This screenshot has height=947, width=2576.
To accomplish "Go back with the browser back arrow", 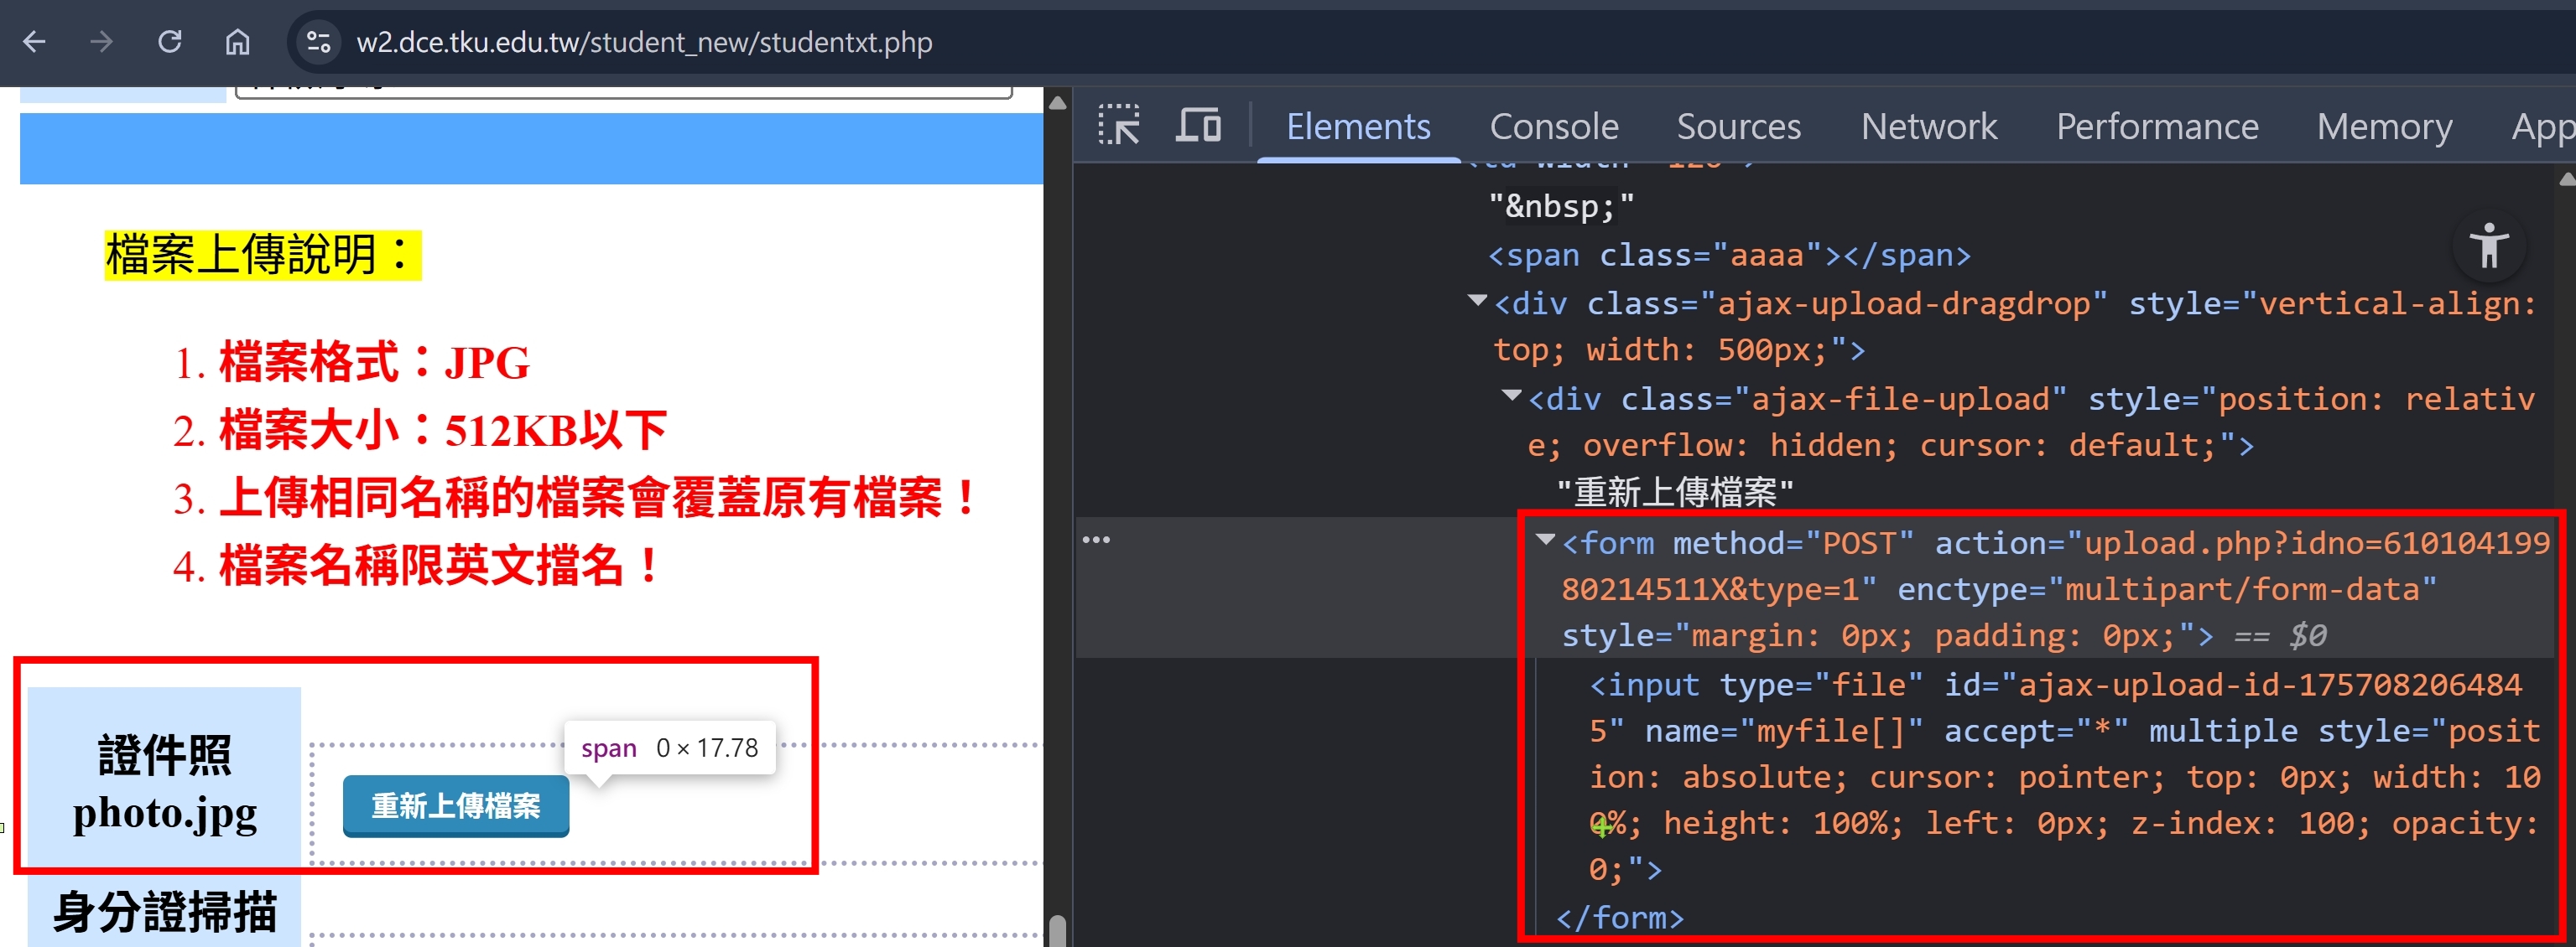I will 35,42.
